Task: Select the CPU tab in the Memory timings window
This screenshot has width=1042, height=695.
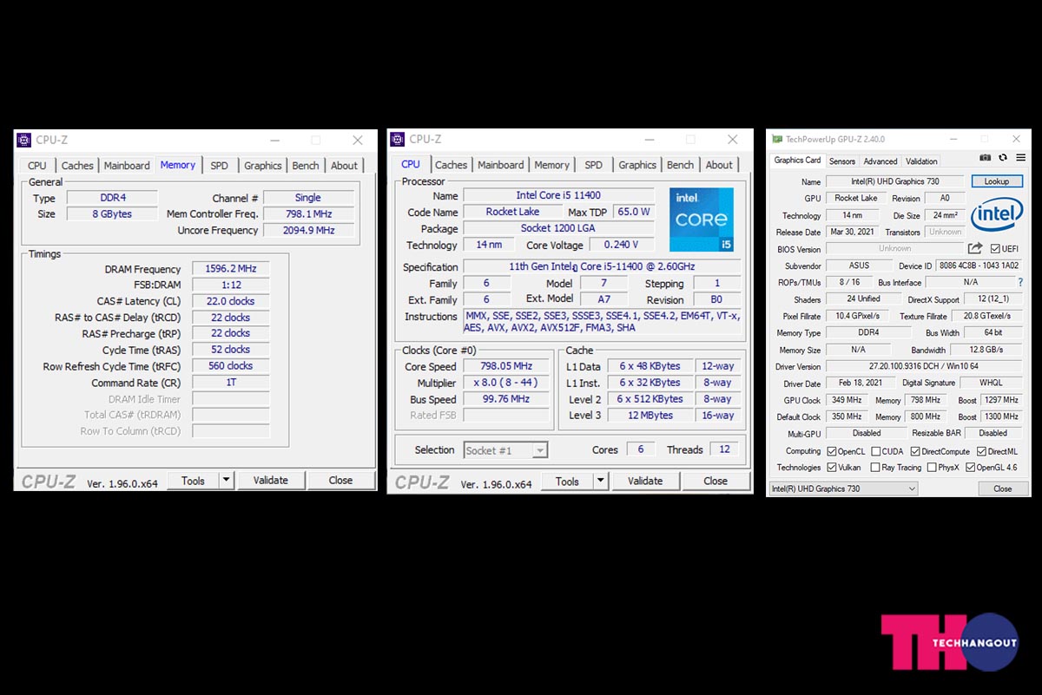Action: 37,166
